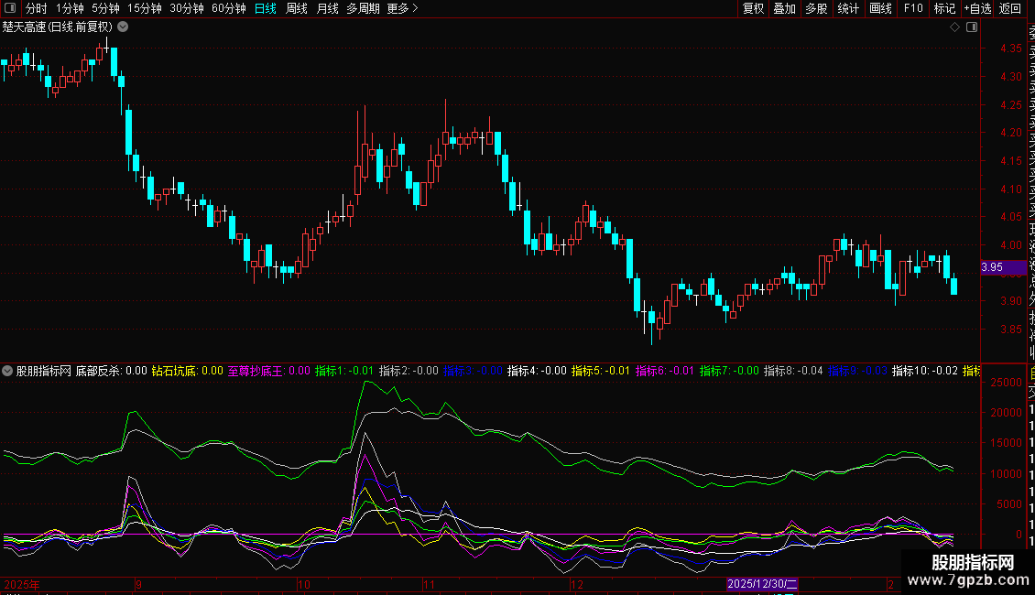Select the 60分钟 period tab
The height and width of the screenshot is (595, 1035).
tap(228, 8)
